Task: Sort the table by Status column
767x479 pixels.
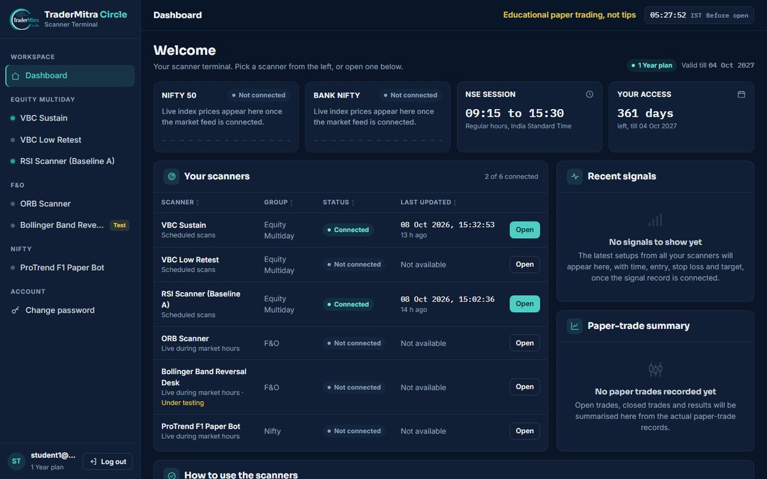Action: 338,202
